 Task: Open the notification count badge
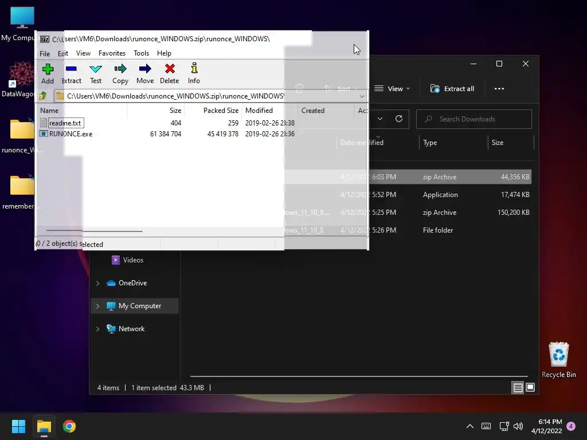(571, 426)
